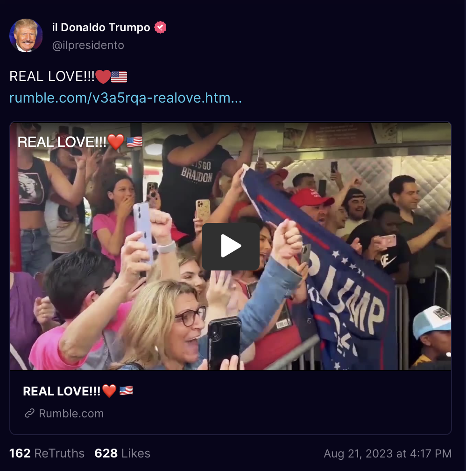This screenshot has width=466, height=471.
Task: View the 162 ReTruths list
Action: [x=47, y=453]
